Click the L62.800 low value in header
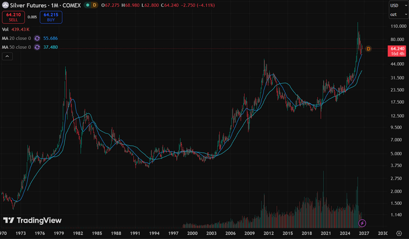 (150, 5)
